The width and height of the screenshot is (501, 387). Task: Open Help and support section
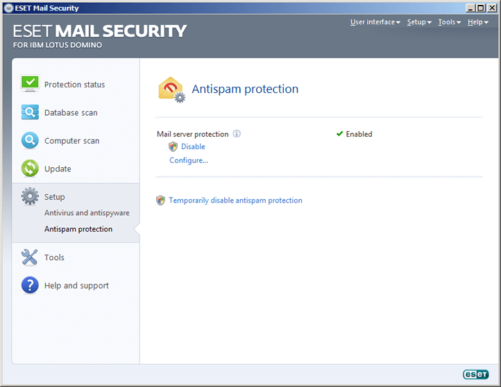coord(76,286)
